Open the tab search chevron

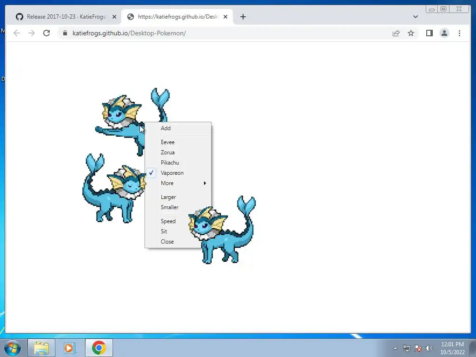click(416, 17)
